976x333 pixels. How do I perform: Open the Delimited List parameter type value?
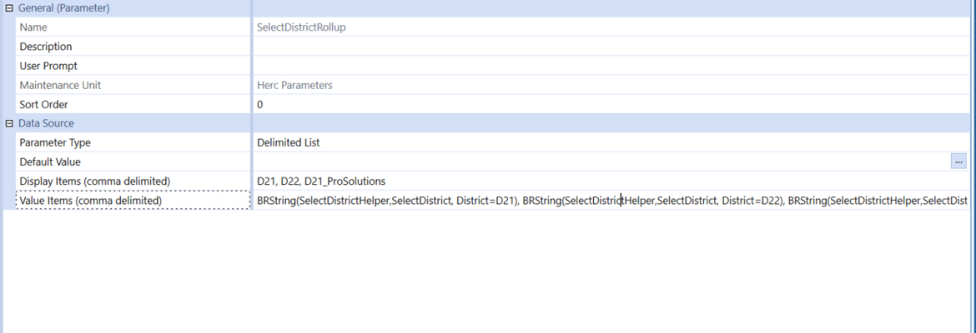(x=288, y=142)
